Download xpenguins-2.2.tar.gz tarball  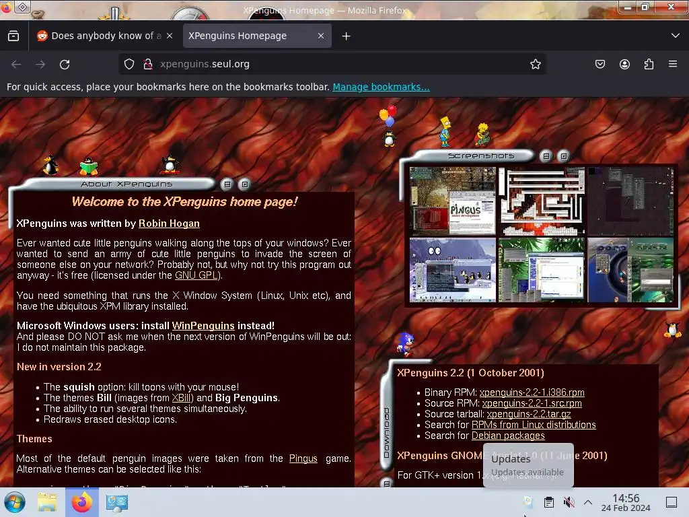pyautogui.click(x=529, y=414)
